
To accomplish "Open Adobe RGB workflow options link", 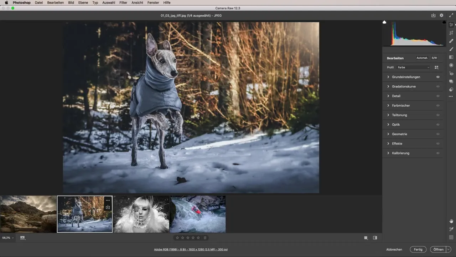I will click(191, 250).
